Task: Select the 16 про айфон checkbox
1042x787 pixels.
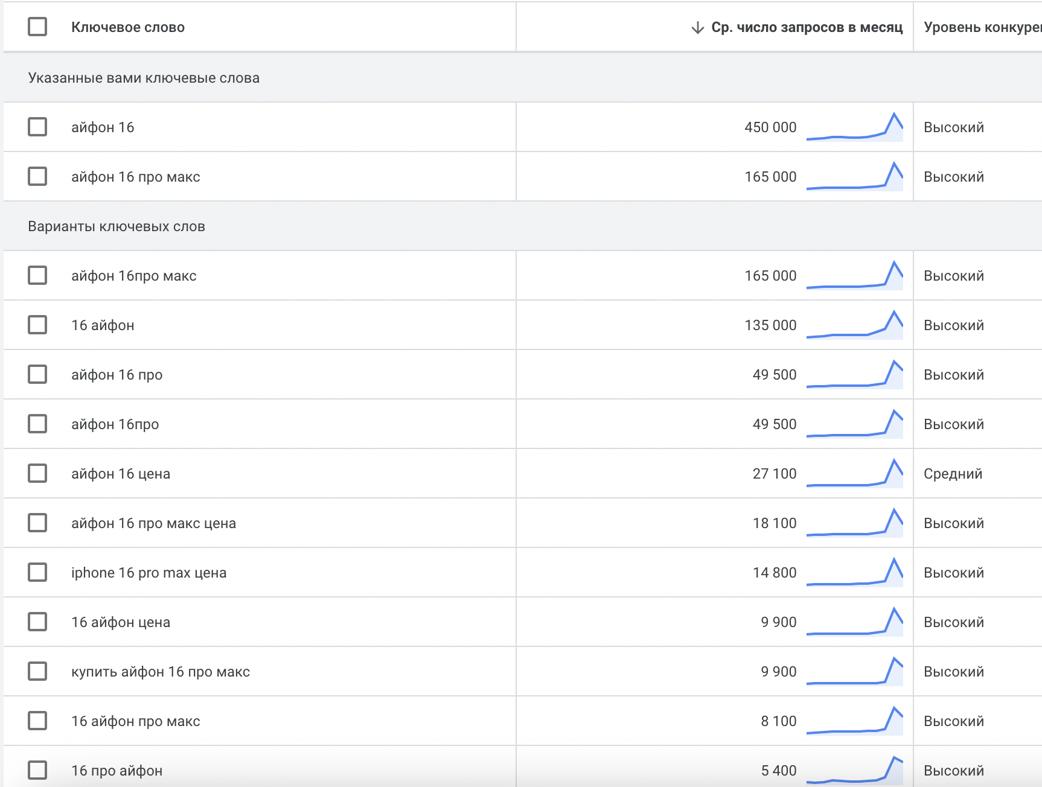Action: click(37, 770)
